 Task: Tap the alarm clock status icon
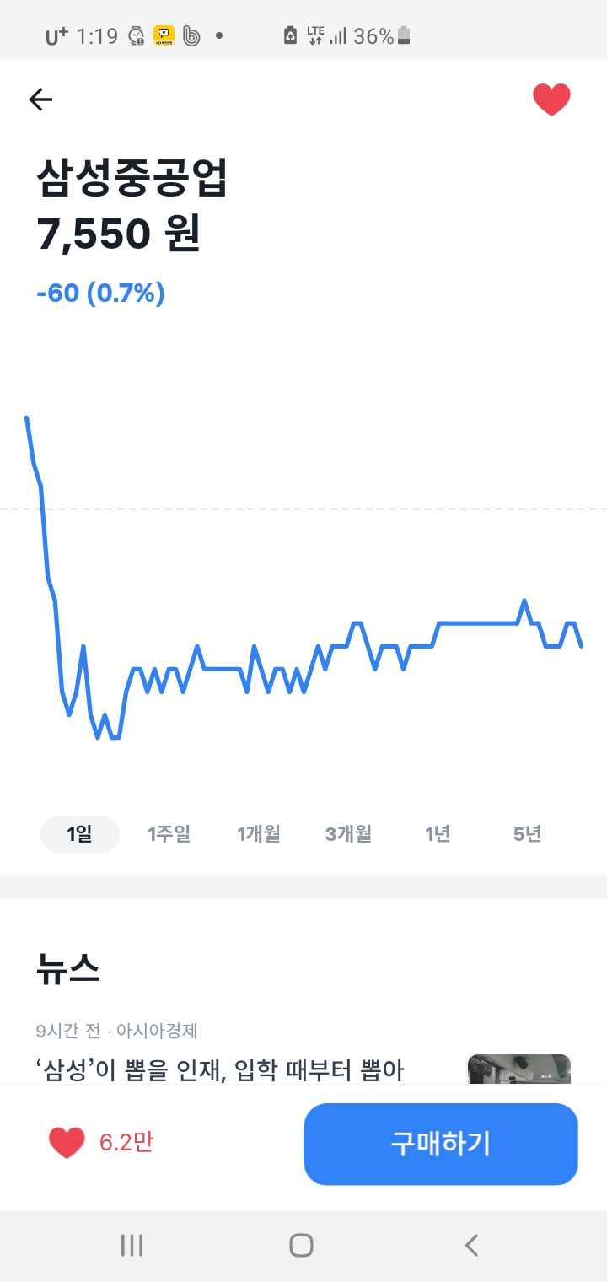[136, 36]
